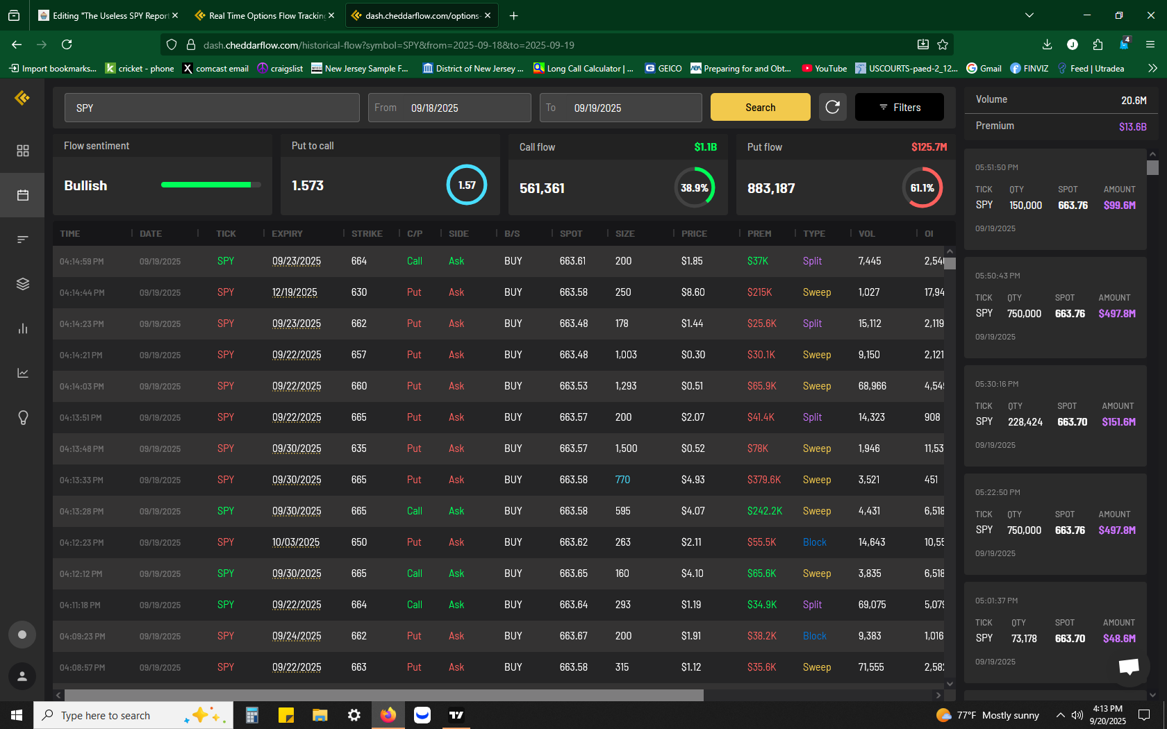Click the Cheddarflow logo icon
Viewport: 1167px width, 729px height.
point(22,99)
